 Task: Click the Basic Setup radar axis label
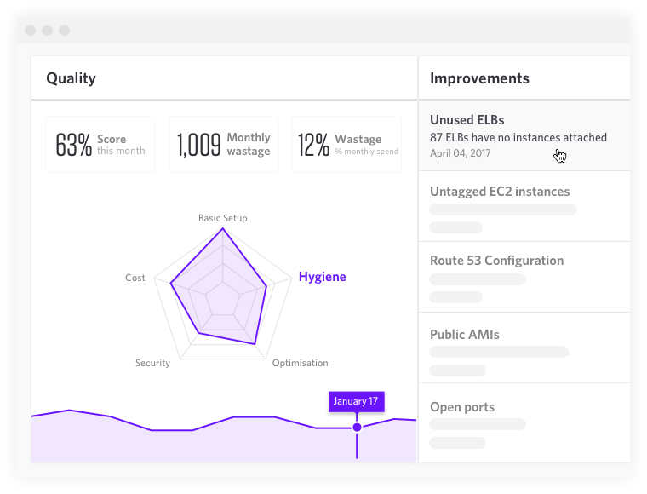tap(223, 218)
